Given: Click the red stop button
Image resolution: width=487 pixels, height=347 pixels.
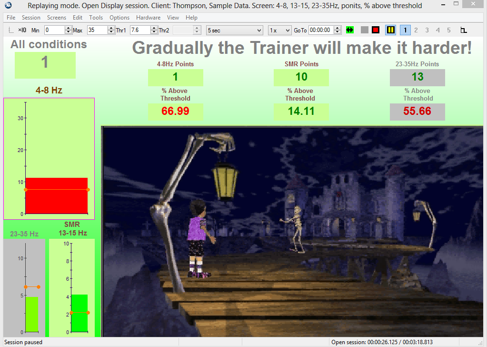Looking at the screenshot, I should coord(376,30).
